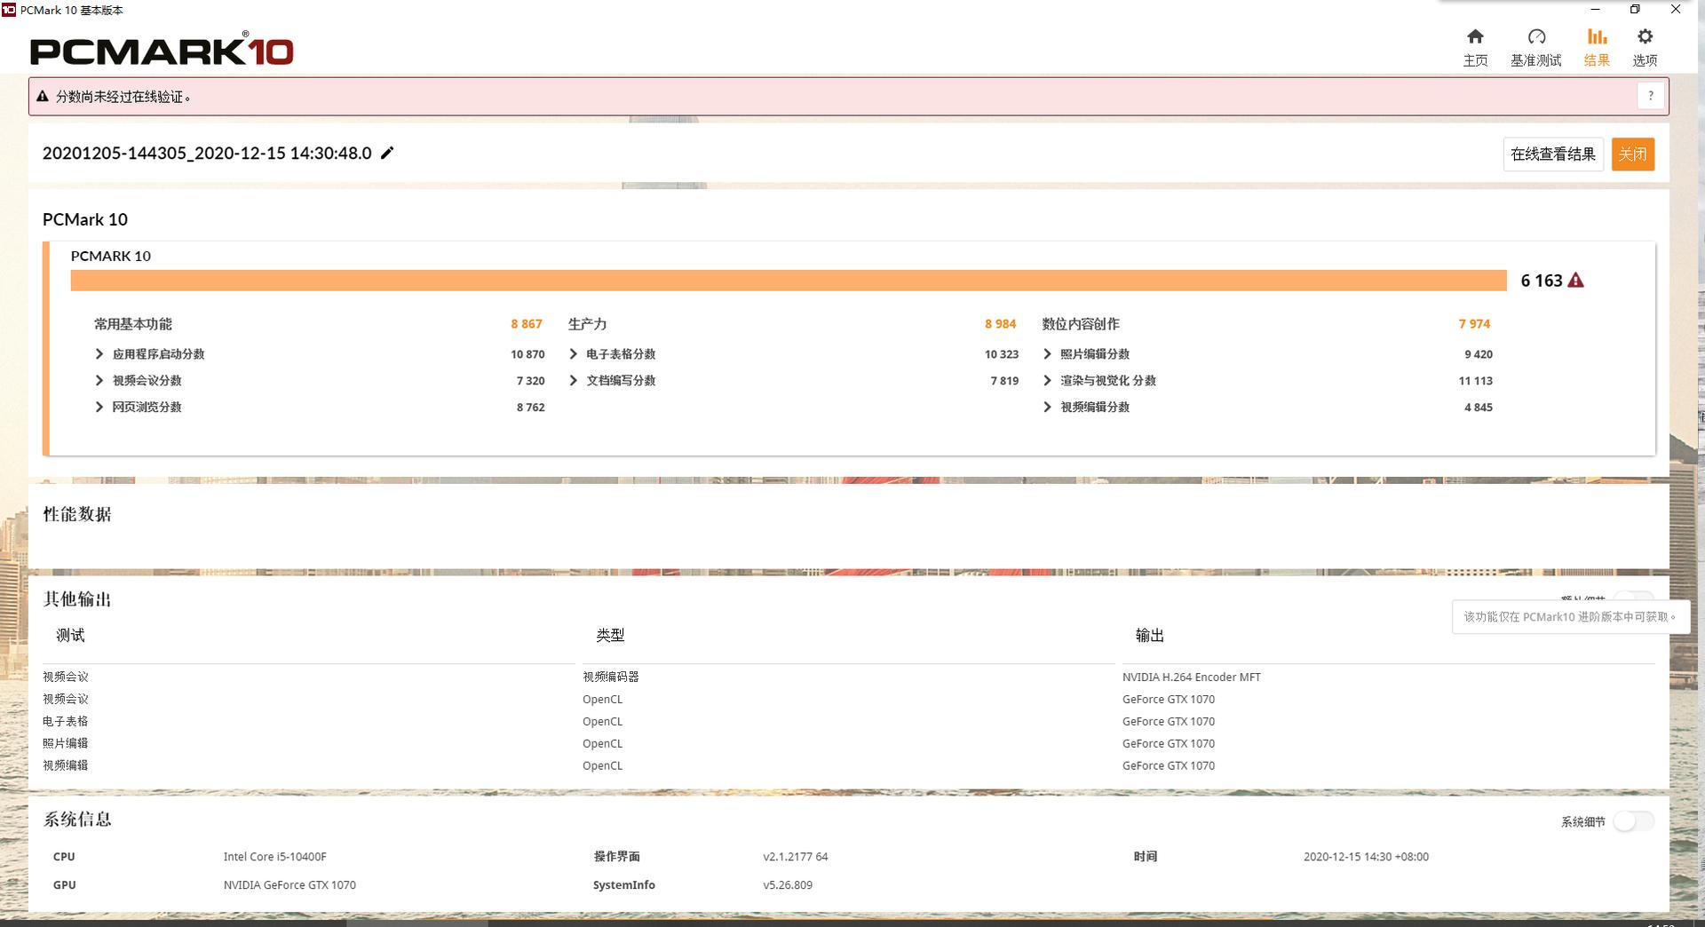This screenshot has width=1705, height=927.
Task: Click the 电子表格 test row
Action: 66,722
